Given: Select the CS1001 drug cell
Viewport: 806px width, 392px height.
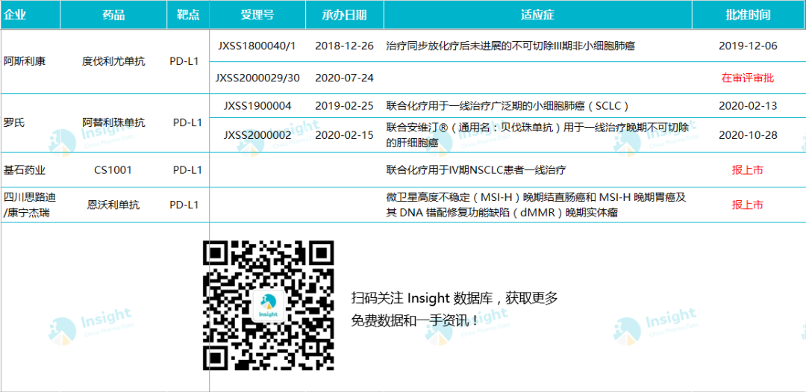Looking at the screenshot, I should click(113, 169).
